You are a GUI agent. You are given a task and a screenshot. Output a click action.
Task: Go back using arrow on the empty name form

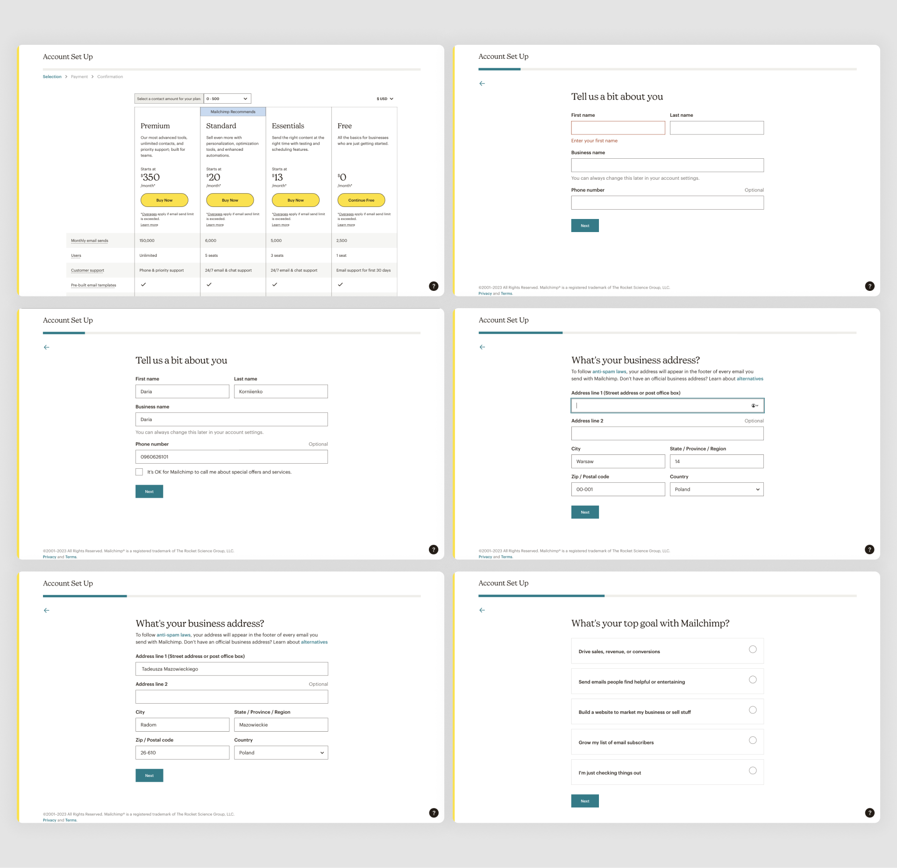482,84
